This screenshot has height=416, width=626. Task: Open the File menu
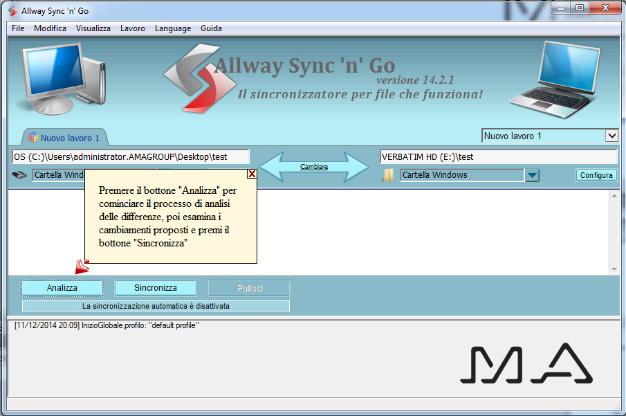[x=18, y=28]
